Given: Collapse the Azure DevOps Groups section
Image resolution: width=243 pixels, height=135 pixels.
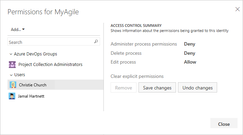Looking at the screenshot, I should tap(11, 54).
